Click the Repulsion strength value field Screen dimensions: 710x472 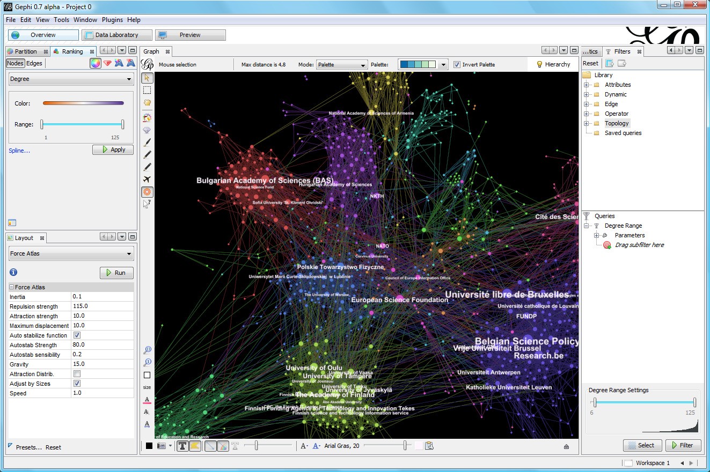[x=102, y=306]
